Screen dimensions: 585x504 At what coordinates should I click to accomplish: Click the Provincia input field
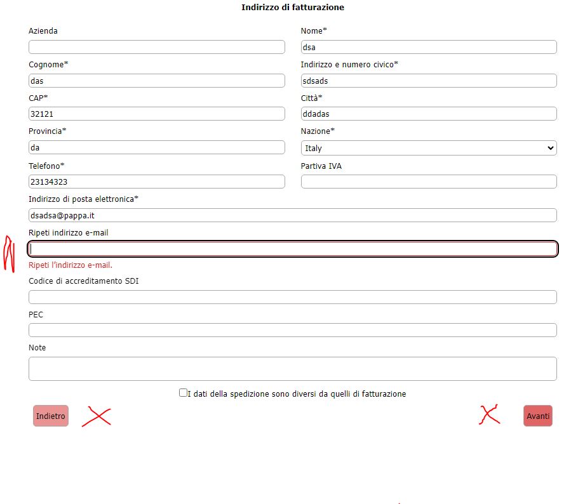pos(157,147)
